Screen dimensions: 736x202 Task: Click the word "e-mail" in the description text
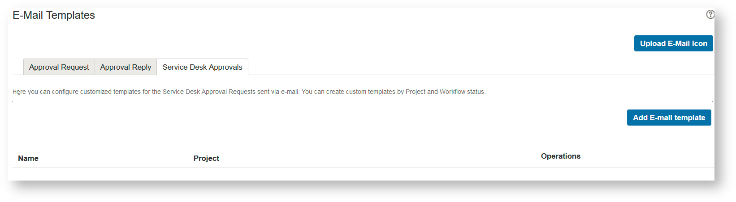pos(290,92)
